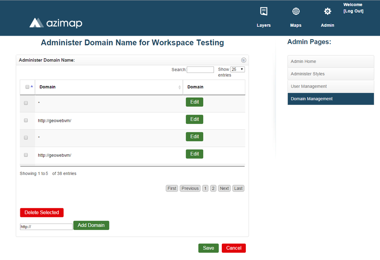Image resolution: width=380 pixels, height=260 pixels.
Task: Open the Maps globe icon
Action: click(x=296, y=11)
